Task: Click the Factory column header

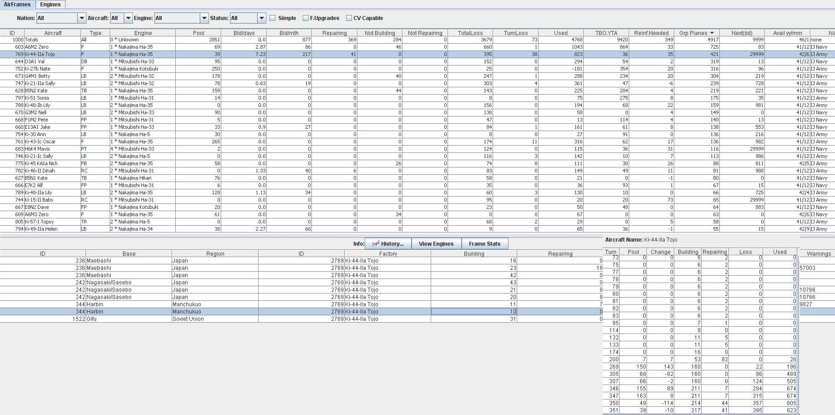Action: tap(388, 253)
